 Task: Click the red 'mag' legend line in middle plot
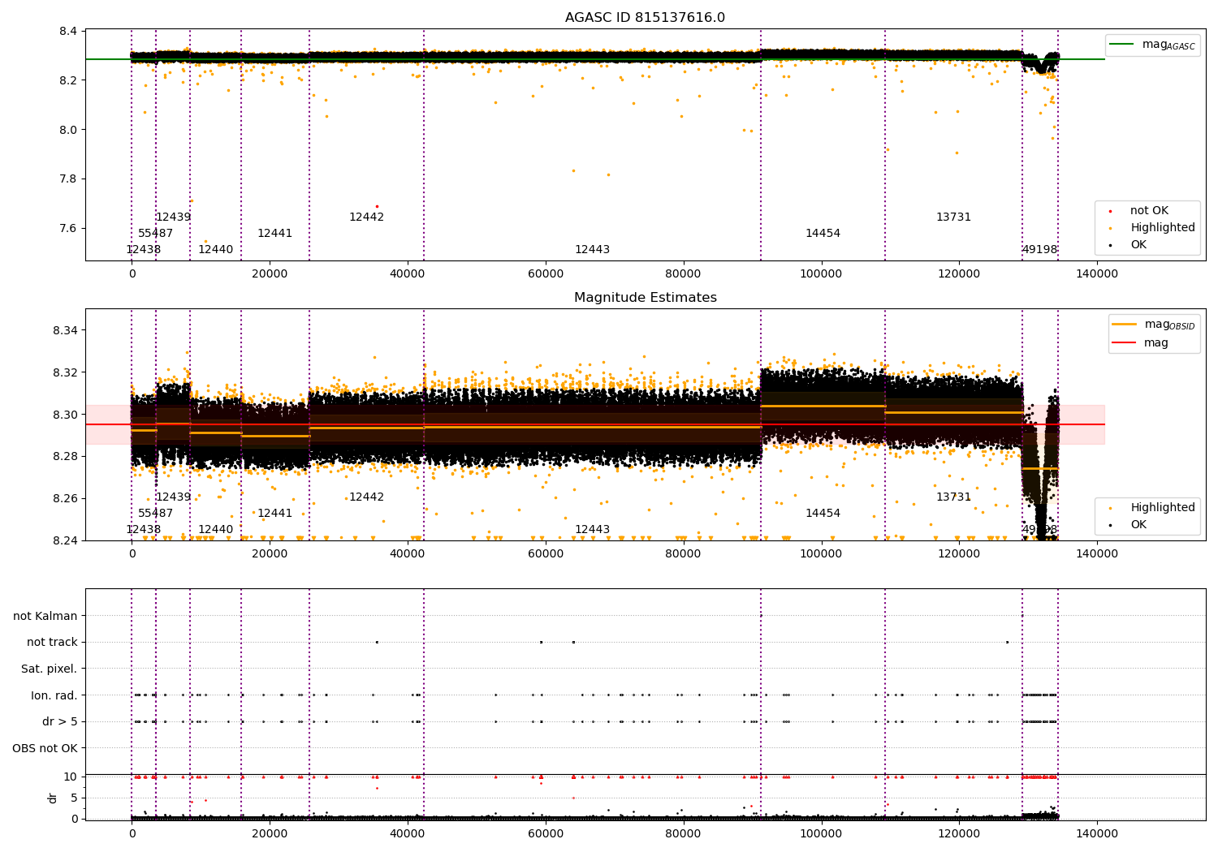[1125, 342]
